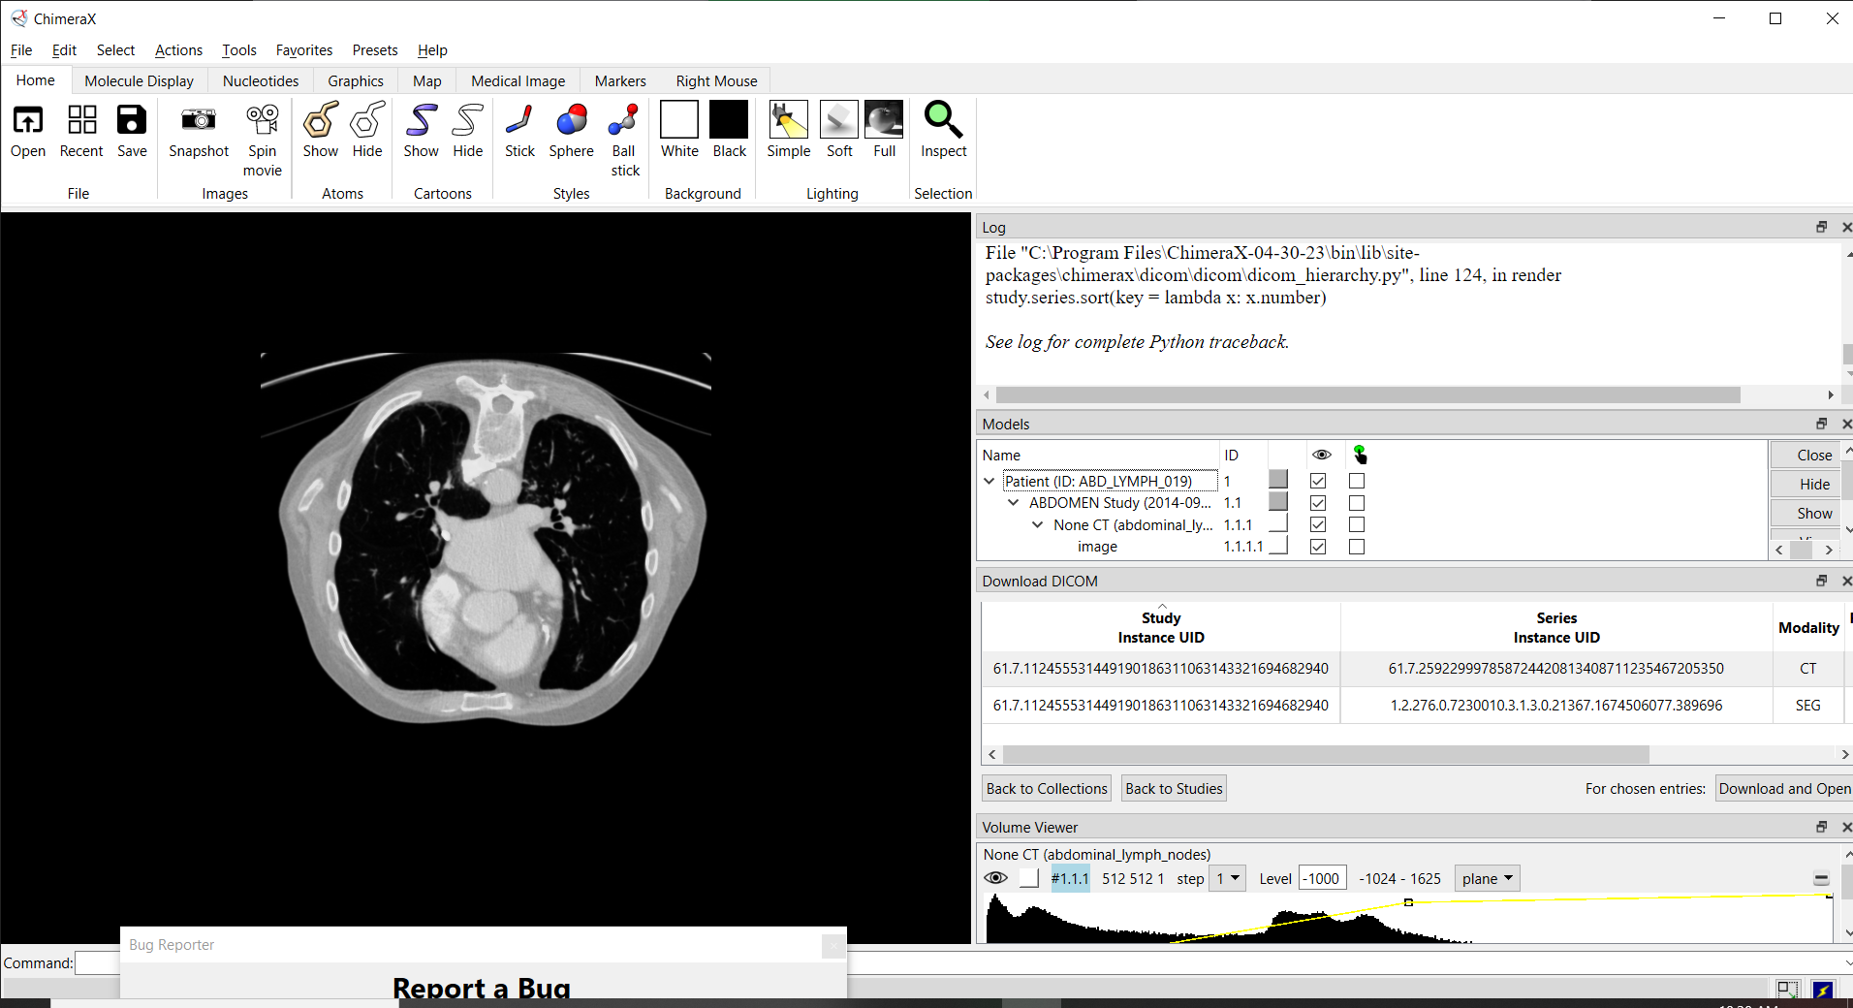Select the Sphere style icon
This screenshot has width=1853, height=1008.
(x=571, y=121)
